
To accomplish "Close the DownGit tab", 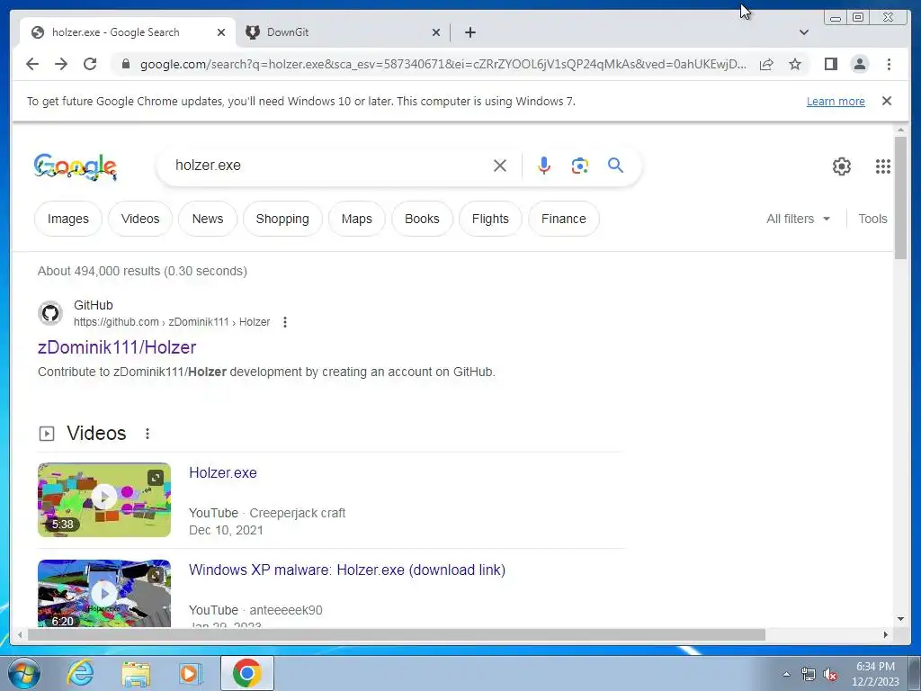I will (x=436, y=32).
